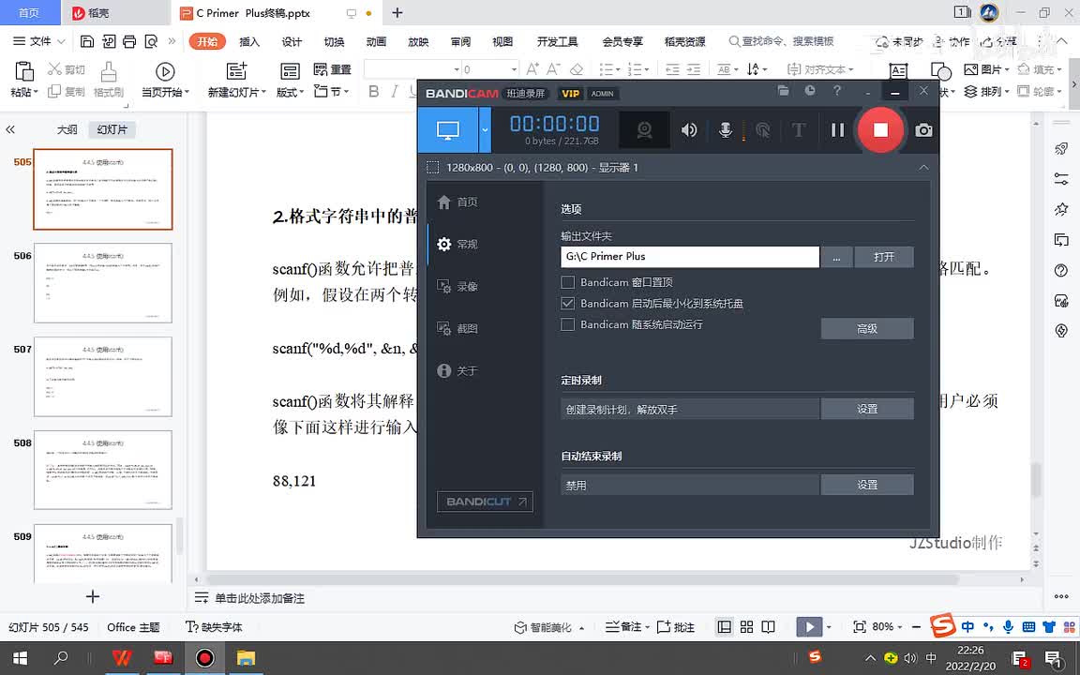
Task: Open 对齐文本 dropdown
Action: [820, 69]
